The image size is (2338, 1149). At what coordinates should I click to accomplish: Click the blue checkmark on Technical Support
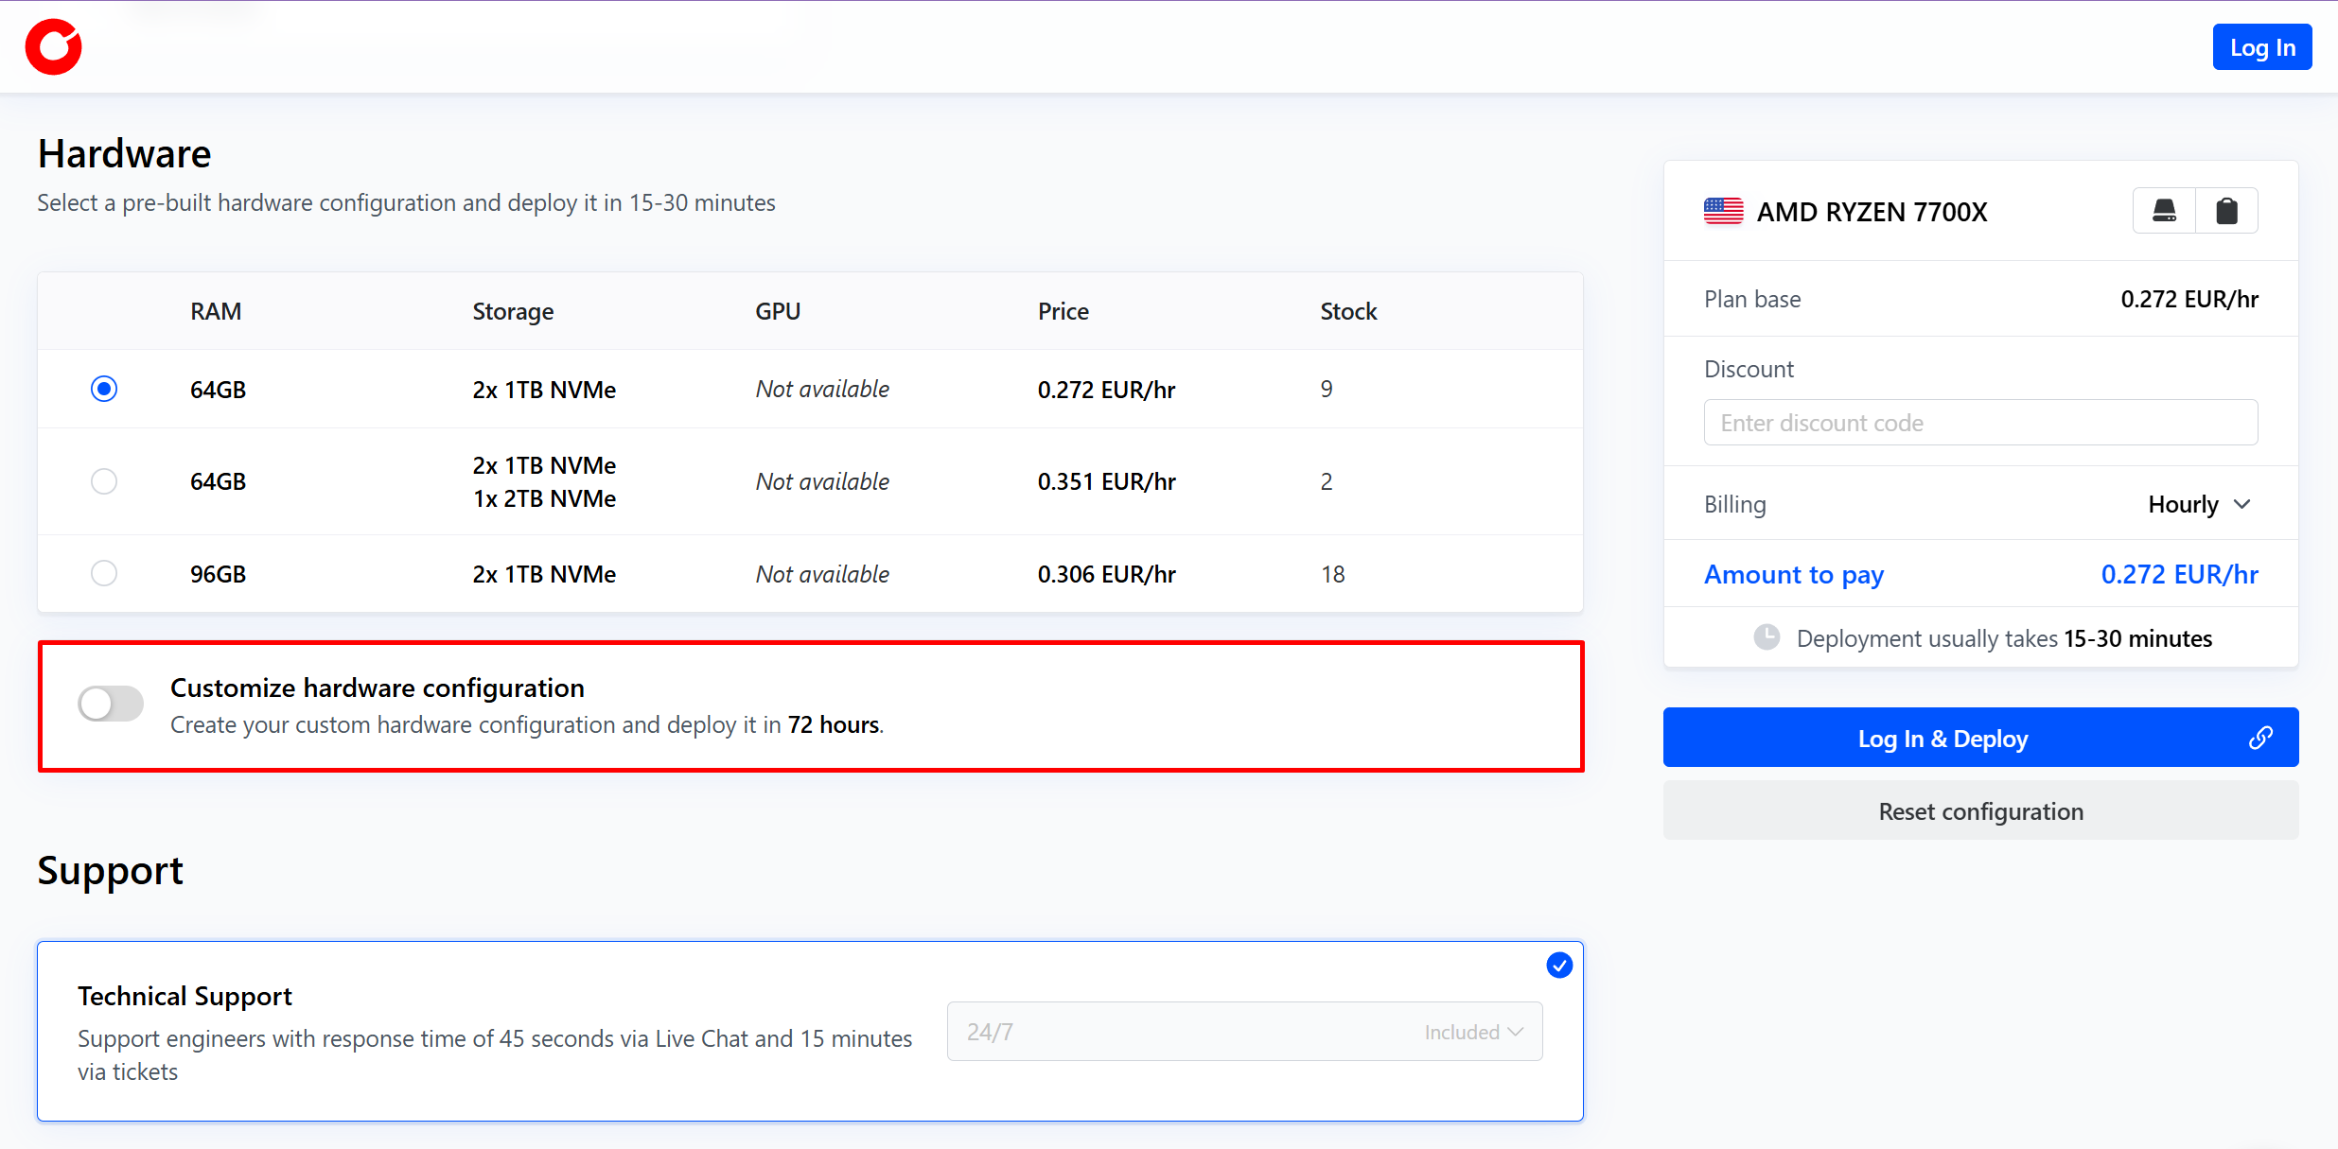pyautogui.click(x=1559, y=965)
